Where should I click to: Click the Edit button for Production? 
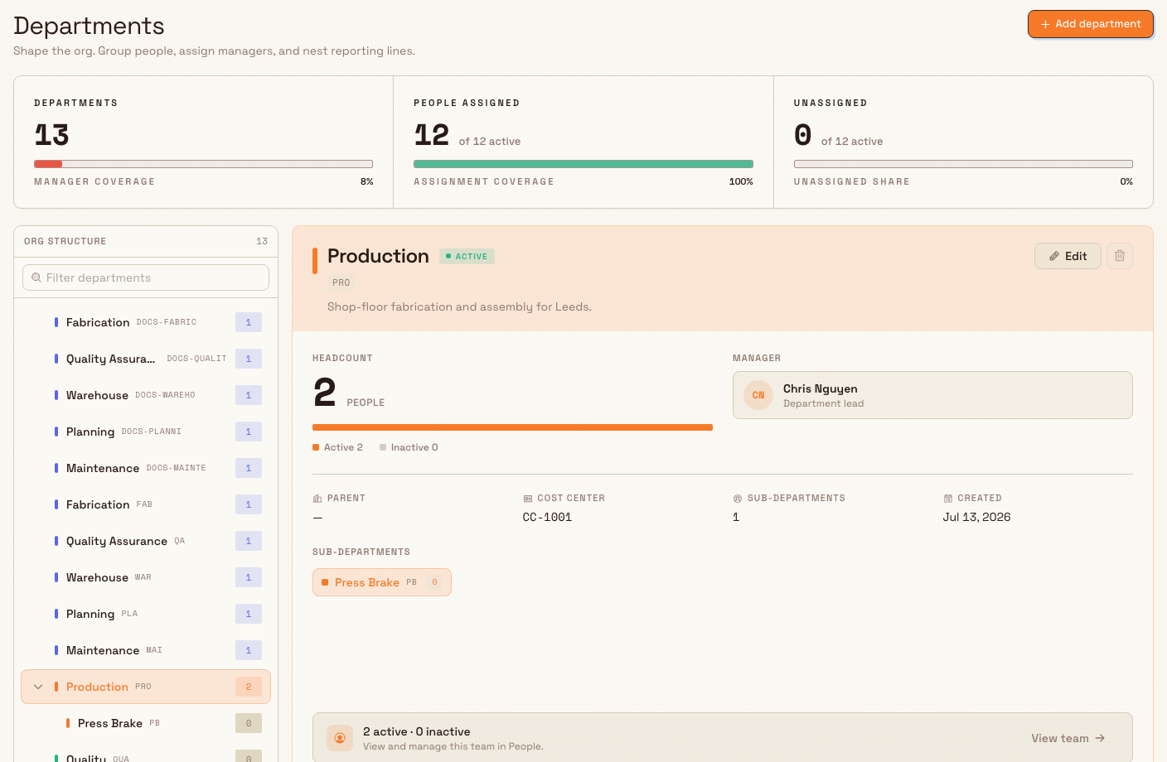(x=1067, y=256)
